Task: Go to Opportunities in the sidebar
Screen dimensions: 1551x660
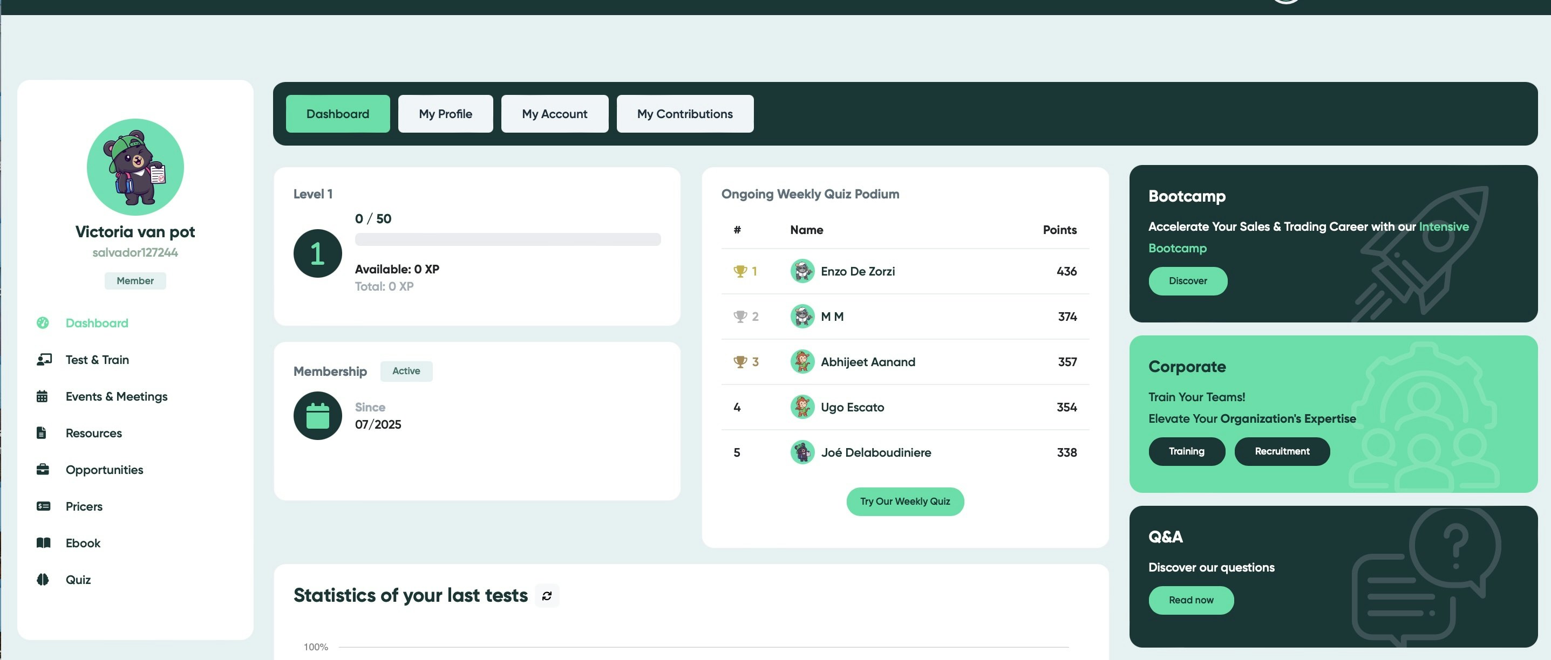Action: pyautogui.click(x=104, y=469)
